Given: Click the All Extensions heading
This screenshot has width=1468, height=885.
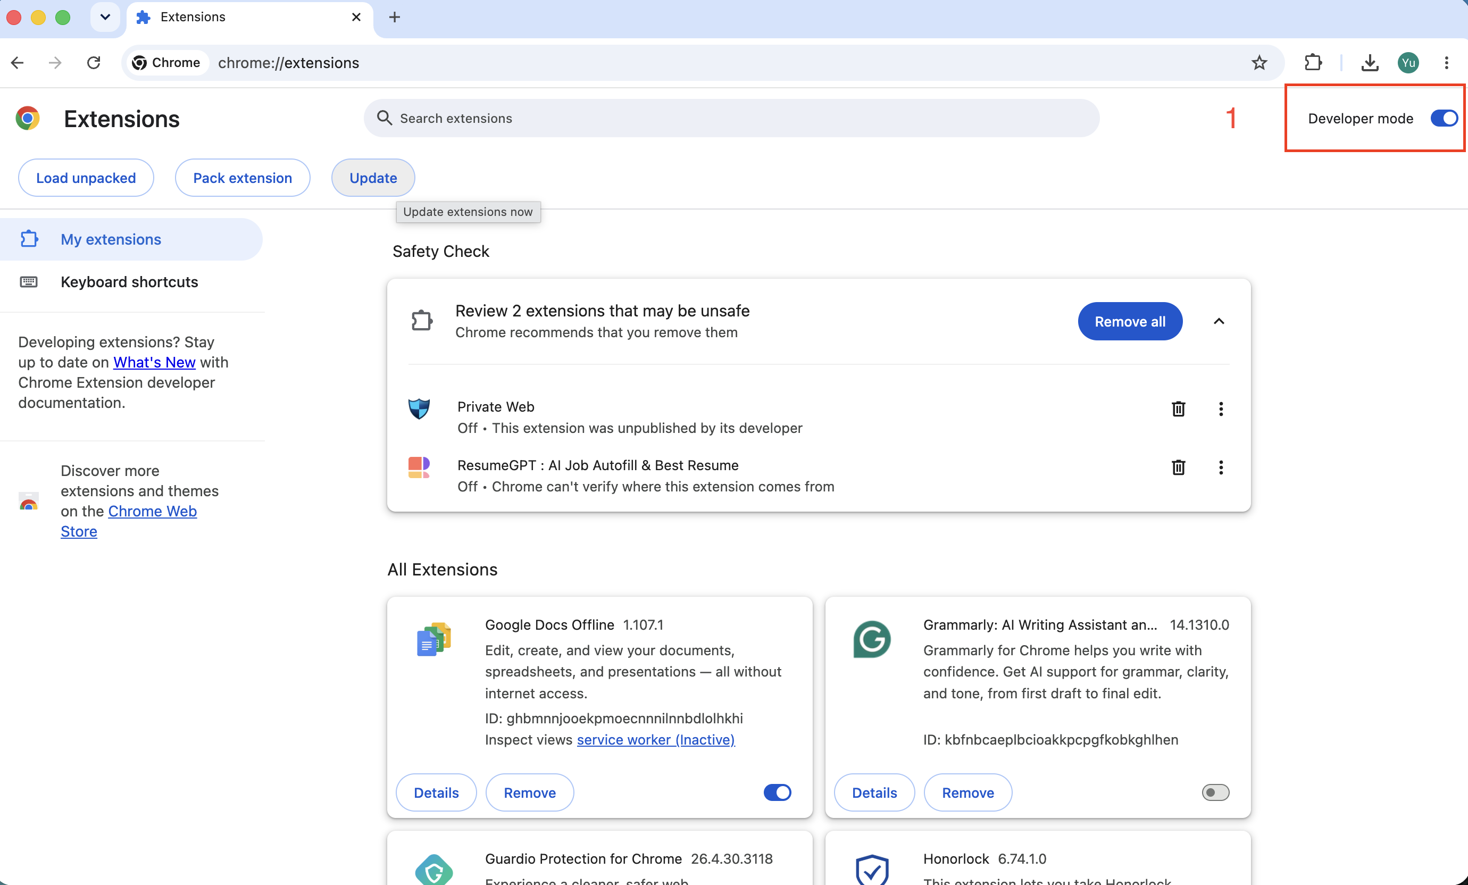Looking at the screenshot, I should pyautogui.click(x=442, y=570).
